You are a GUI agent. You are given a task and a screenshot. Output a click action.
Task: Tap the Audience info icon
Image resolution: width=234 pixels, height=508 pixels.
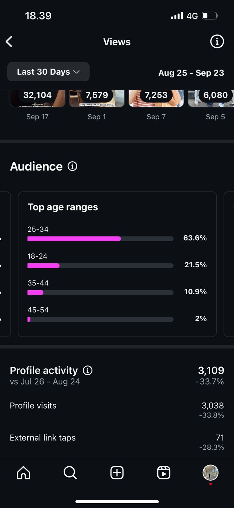pos(72,166)
